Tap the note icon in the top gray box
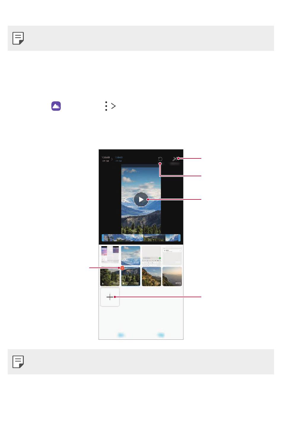The image size is (282, 439). [x=18, y=38]
